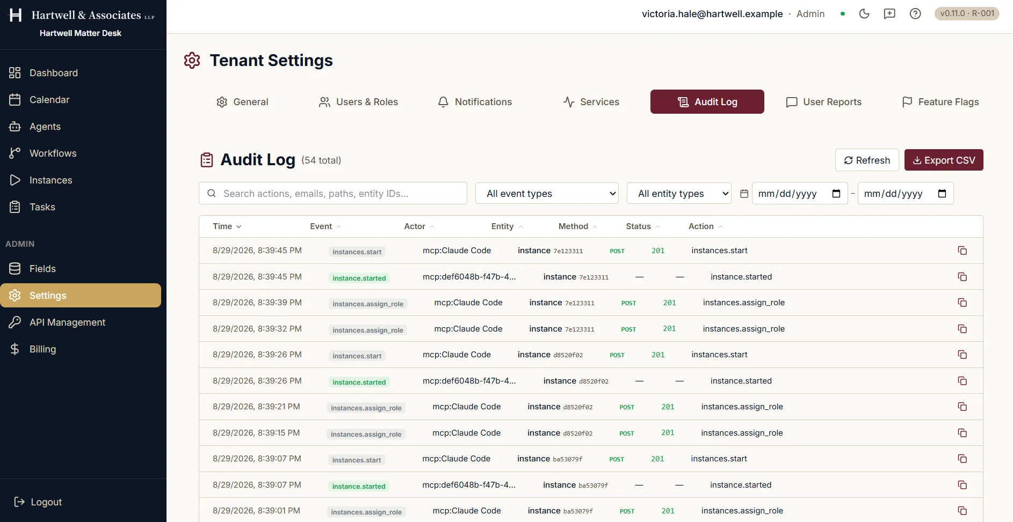The width and height of the screenshot is (1013, 522).
Task: Copy the 8:39:15 PM assign_role row
Action: click(963, 433)
